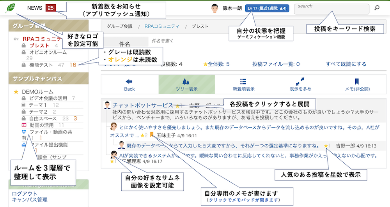Image resolution: width=390 pixels, height=207 pixels.
Task: Open メモ(非公開) private memo bookmark
Action: [x=356, y=84]
